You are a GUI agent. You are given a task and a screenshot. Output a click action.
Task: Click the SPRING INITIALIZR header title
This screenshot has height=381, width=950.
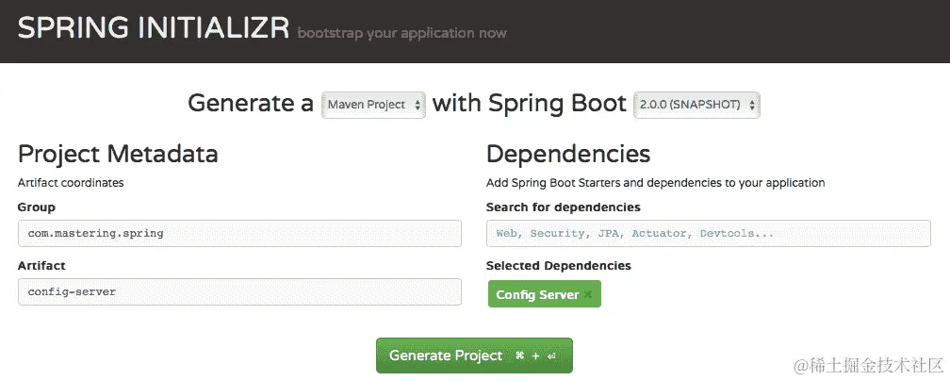click(153, 28)
